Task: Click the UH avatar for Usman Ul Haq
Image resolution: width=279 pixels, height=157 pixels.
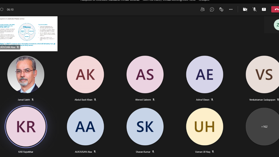Action: coord(205,127)
